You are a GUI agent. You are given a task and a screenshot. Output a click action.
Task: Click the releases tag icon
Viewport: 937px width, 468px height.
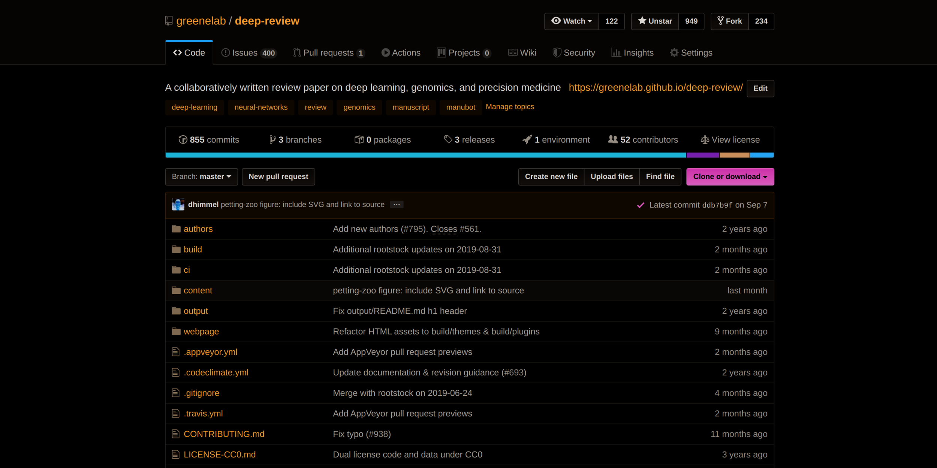(448, 139)
